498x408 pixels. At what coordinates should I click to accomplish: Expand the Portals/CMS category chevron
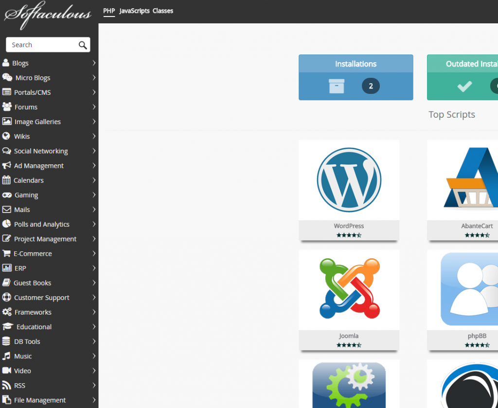[x=94, y=92]
